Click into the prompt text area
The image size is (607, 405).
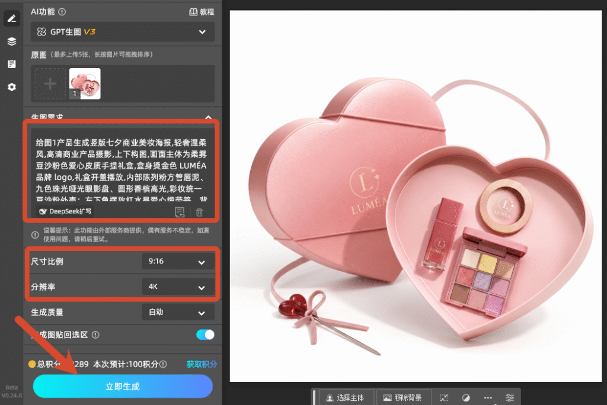tap(122, 169)
